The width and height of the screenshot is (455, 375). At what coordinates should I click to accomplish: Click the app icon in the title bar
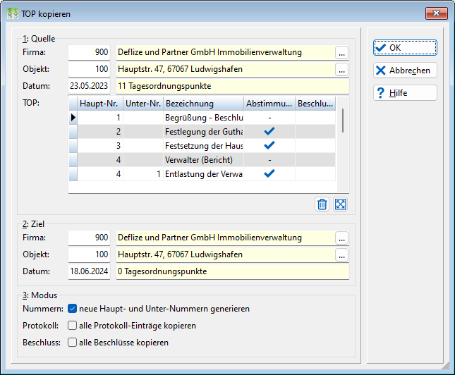13,13
